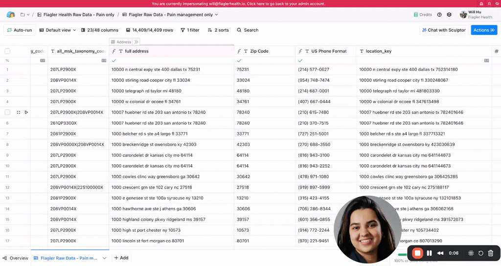Stop the screen recording with red button
This screenshot has width=501, height=266.
pyautogui.click(x=417, y=253)
